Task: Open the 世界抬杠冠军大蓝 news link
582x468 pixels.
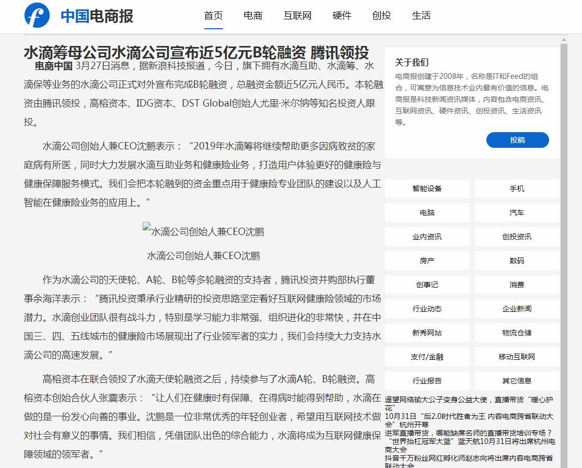Action: (x=470, y=446)
